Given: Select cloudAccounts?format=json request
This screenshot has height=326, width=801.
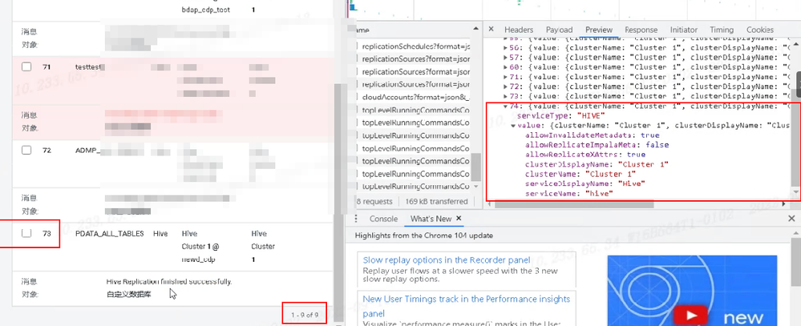Looking at the screenshot, I should tap(415, 97).
